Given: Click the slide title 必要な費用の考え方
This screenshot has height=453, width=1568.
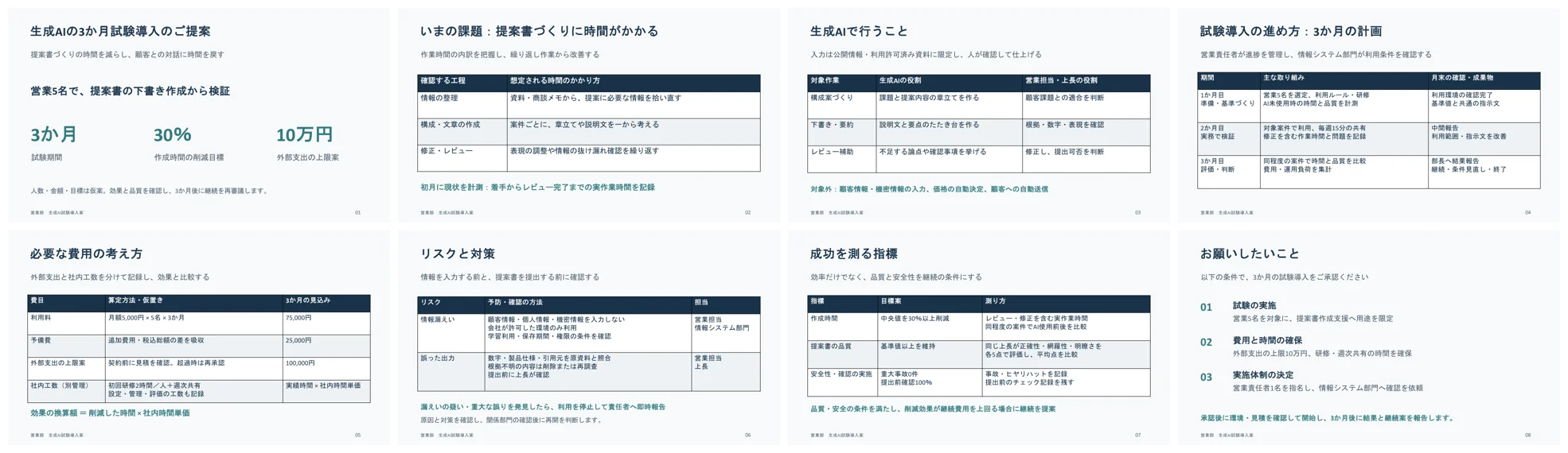Looking at the screenshot, I should pos(87,254).
